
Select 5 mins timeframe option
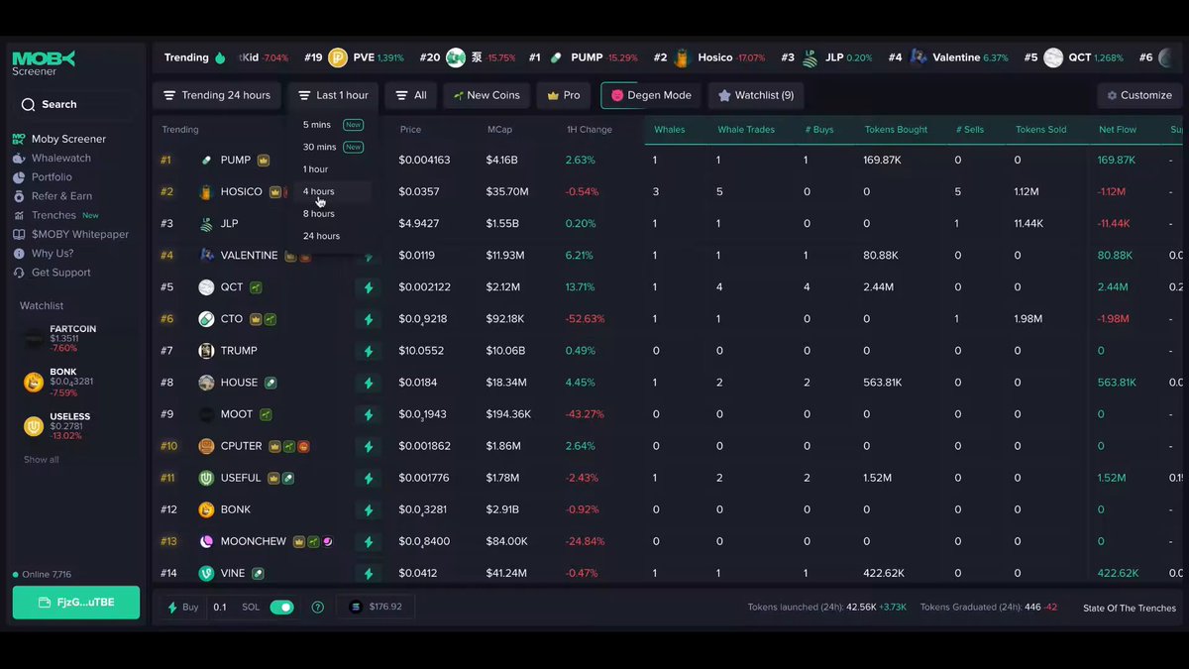coord(333,125)
